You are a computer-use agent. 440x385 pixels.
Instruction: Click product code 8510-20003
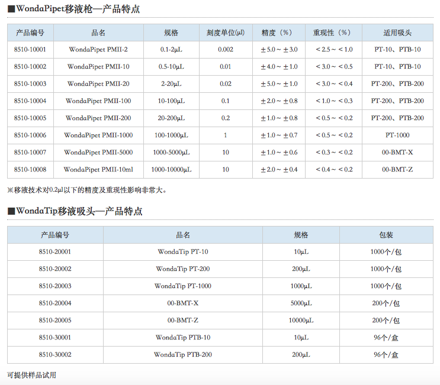click(55, 286)
